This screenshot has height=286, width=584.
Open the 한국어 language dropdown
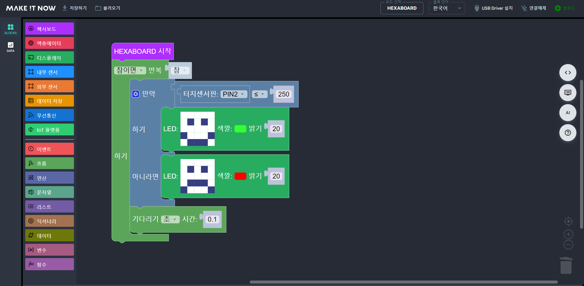(x=447, y=8)
